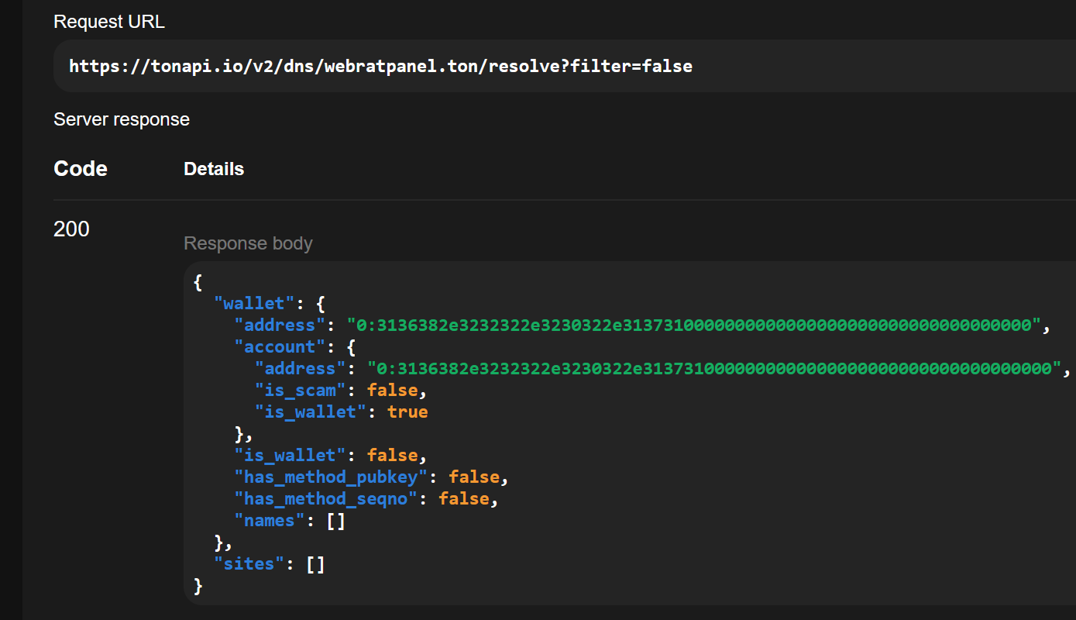The image size is (1076, 620).
Task: Click the account address hex value
Action: click(x=713, y=368)
